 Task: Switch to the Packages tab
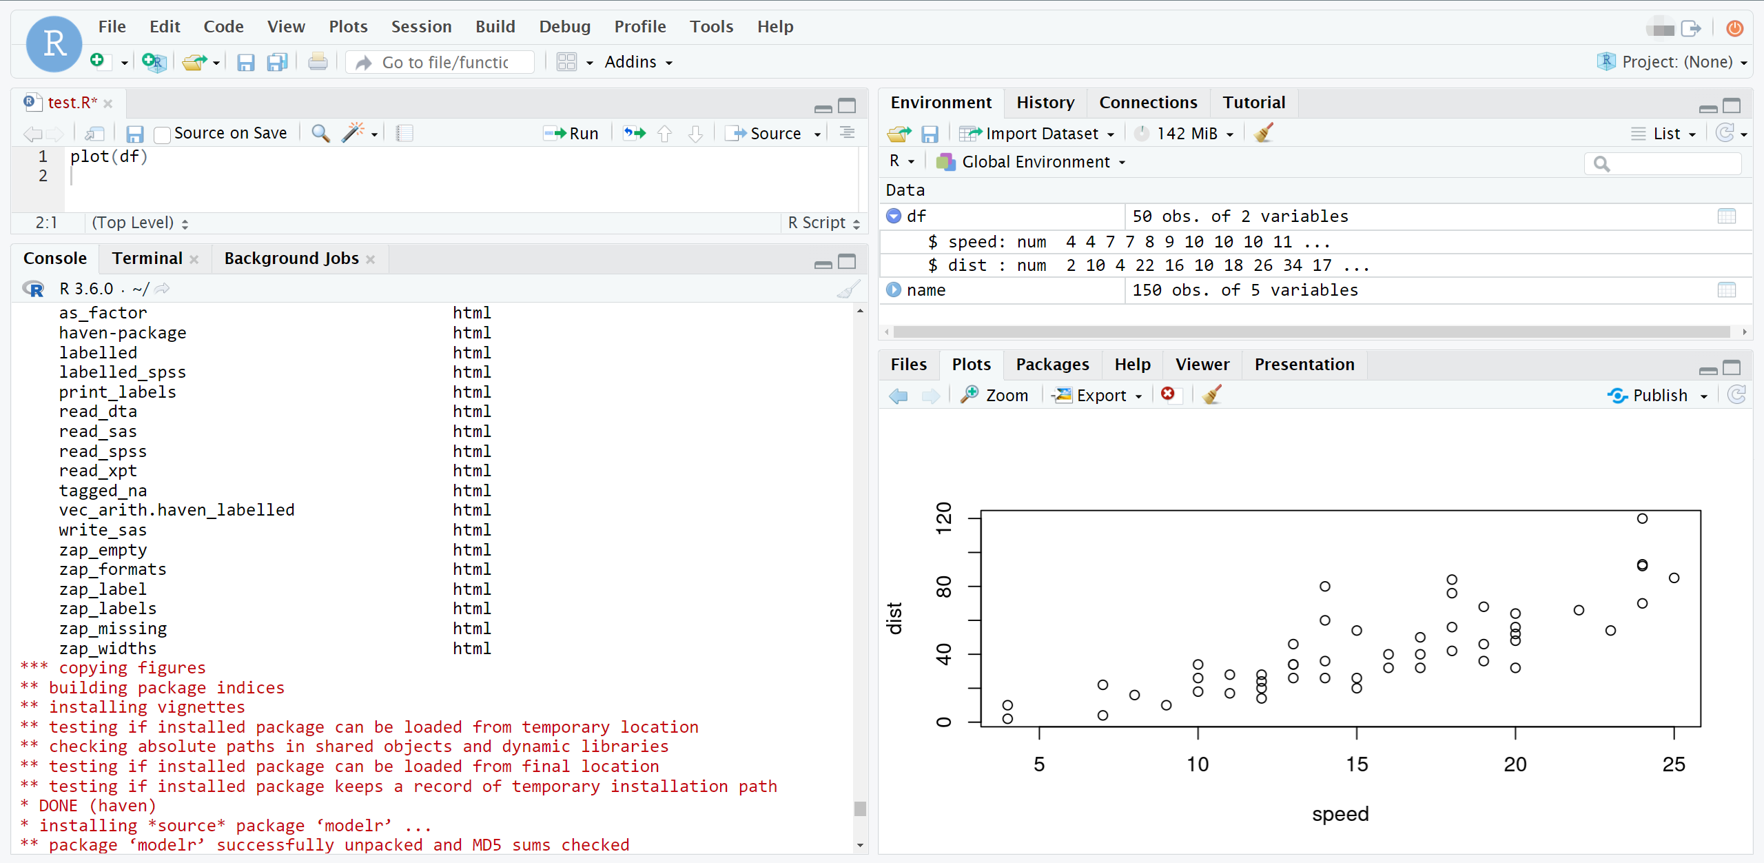pos(1052,364)
